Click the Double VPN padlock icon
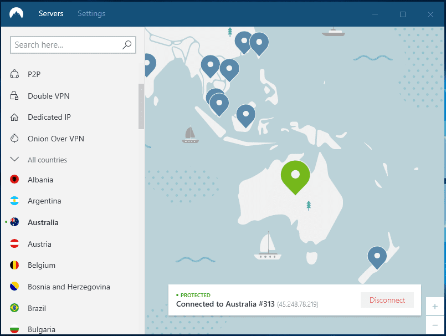446x336 pixels. pyautogui.click(x=14, y=96)
